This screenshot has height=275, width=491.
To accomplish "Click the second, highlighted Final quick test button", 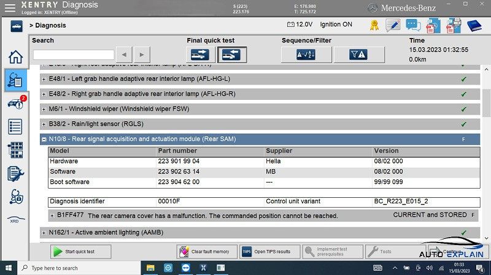I will [232, 55].
